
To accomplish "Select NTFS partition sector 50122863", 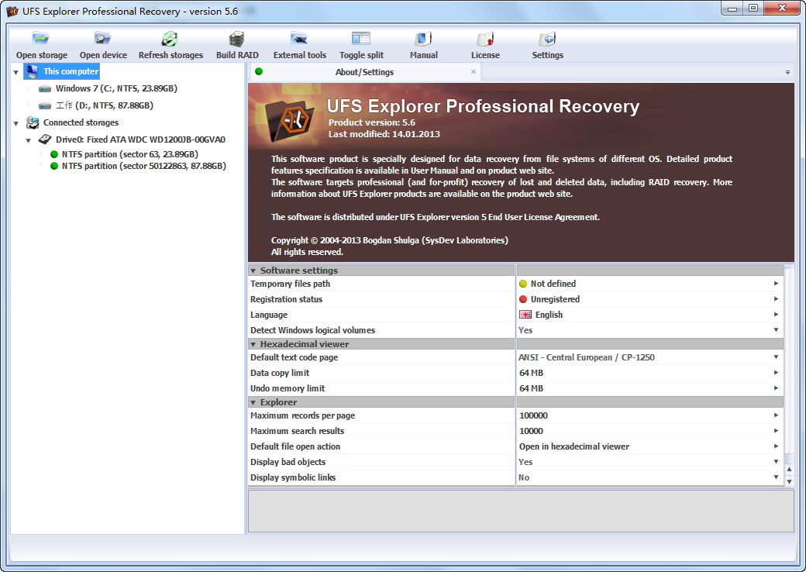I will pos(144,166).
